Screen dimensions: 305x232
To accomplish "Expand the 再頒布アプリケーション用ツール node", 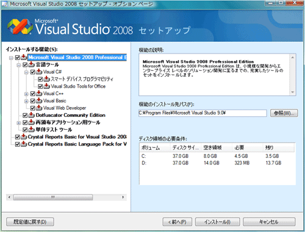I will coord(19,123).
